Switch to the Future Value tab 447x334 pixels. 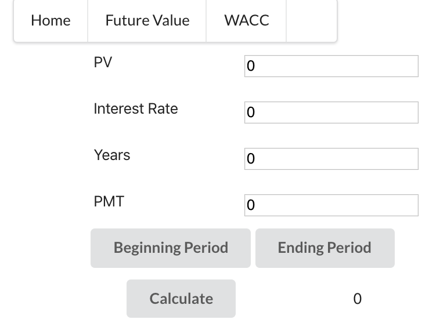[147, 20]
